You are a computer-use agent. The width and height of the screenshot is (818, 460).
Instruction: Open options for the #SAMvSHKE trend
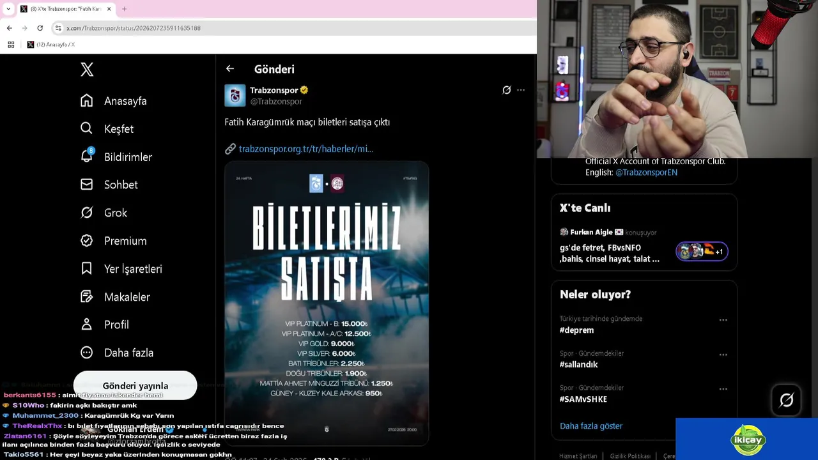pyautogui.click(x=723, y=389)
